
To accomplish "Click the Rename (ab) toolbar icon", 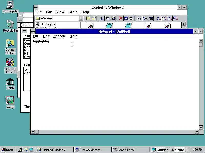I will 126,18.
